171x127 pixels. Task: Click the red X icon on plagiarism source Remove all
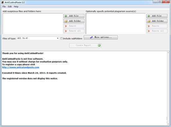[x=149, y=31]
